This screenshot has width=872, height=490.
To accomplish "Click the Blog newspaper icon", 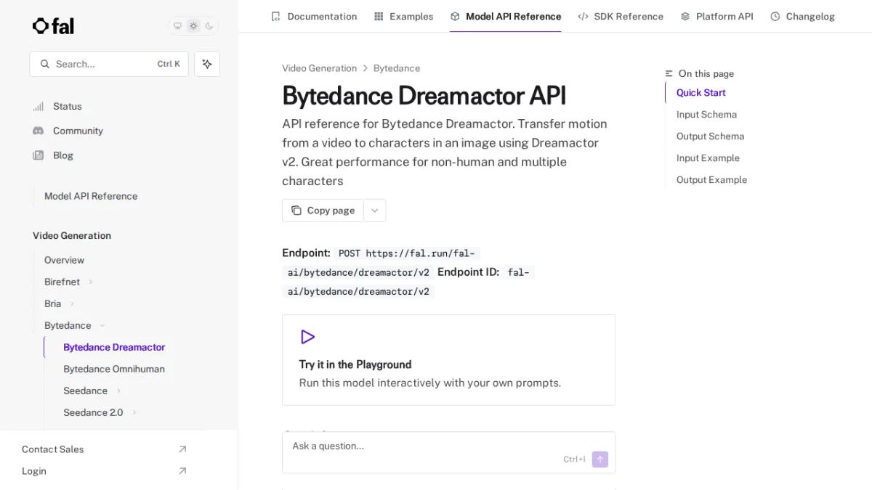I will pyautogui.click(x=39, y=155).
